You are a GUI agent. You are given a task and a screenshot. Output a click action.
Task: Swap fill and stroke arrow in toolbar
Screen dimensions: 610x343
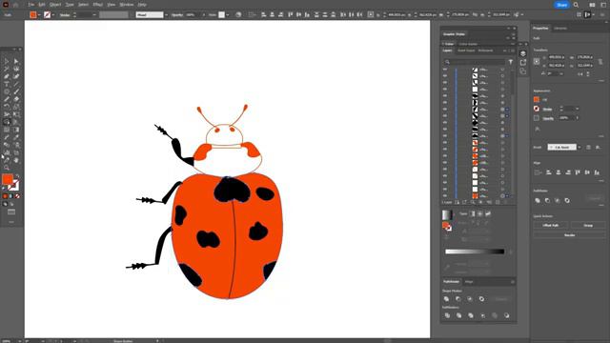coord(17,176)
